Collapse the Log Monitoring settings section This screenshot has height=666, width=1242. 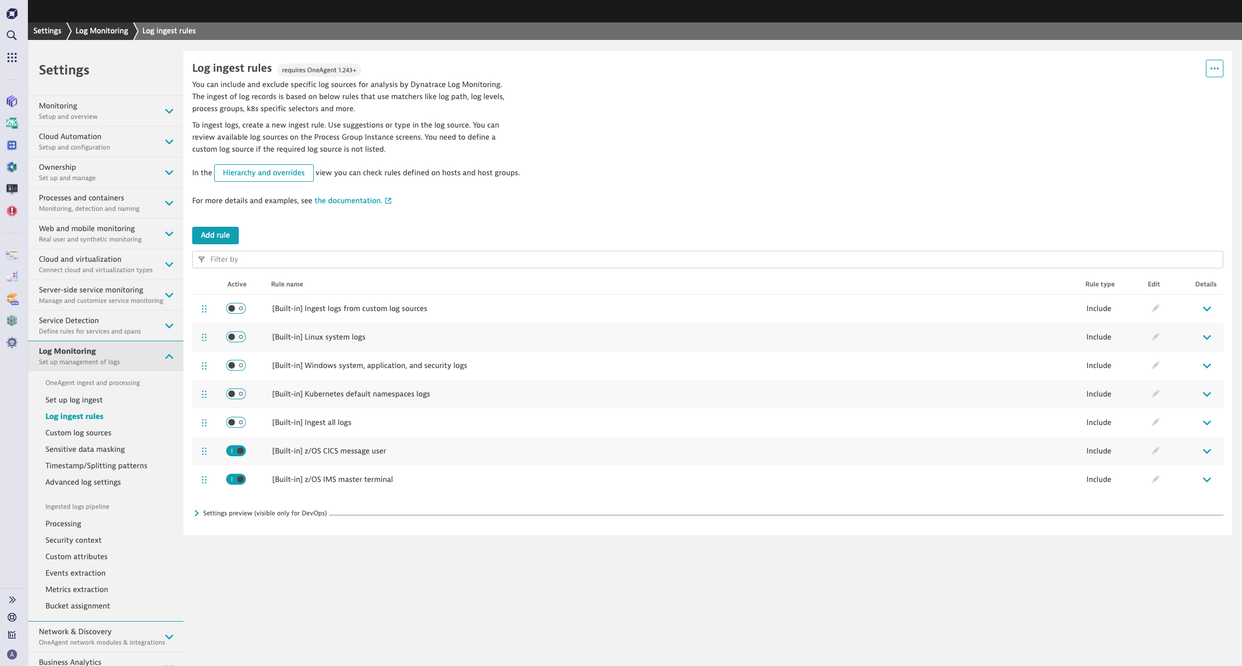pyautogui.click(x=169, y=357)
